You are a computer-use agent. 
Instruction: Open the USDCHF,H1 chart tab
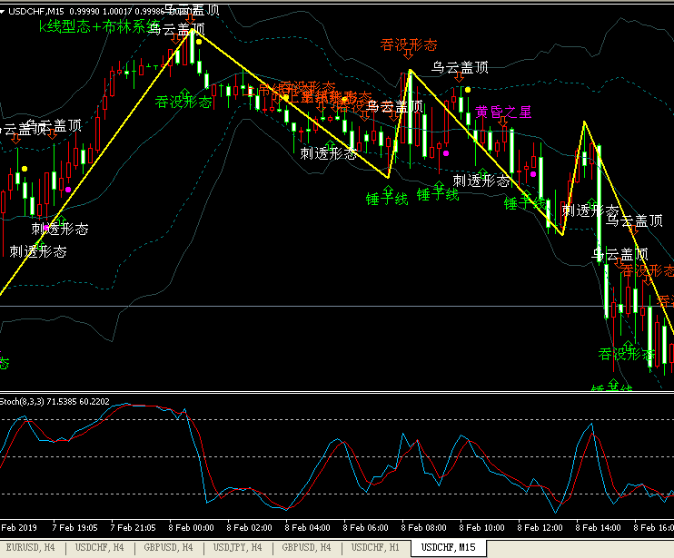pyautogui.click(x=375, y=548)
